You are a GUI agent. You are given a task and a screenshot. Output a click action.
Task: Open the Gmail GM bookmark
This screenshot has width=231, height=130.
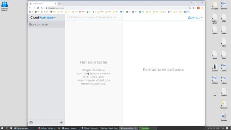coord(82,12)
